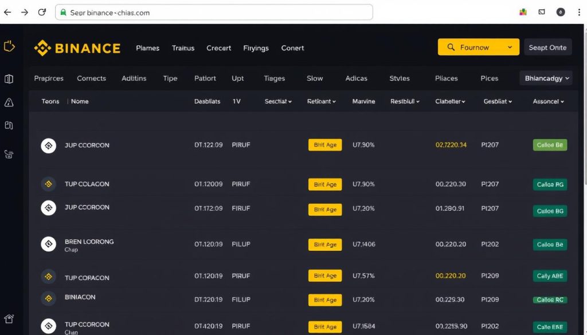Click the coin icon for first JUP CCORCON row
This screenshot has width=587, height=335.
(x=48, y=145)
